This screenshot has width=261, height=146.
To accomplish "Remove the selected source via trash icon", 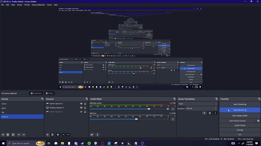I will click(53, 135).
